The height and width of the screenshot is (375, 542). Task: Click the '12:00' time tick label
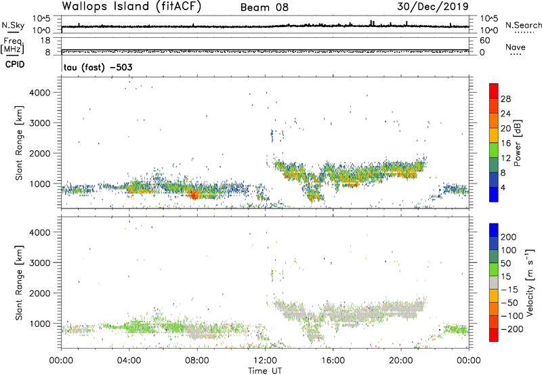pyautogui.click(x=265, y=361)
